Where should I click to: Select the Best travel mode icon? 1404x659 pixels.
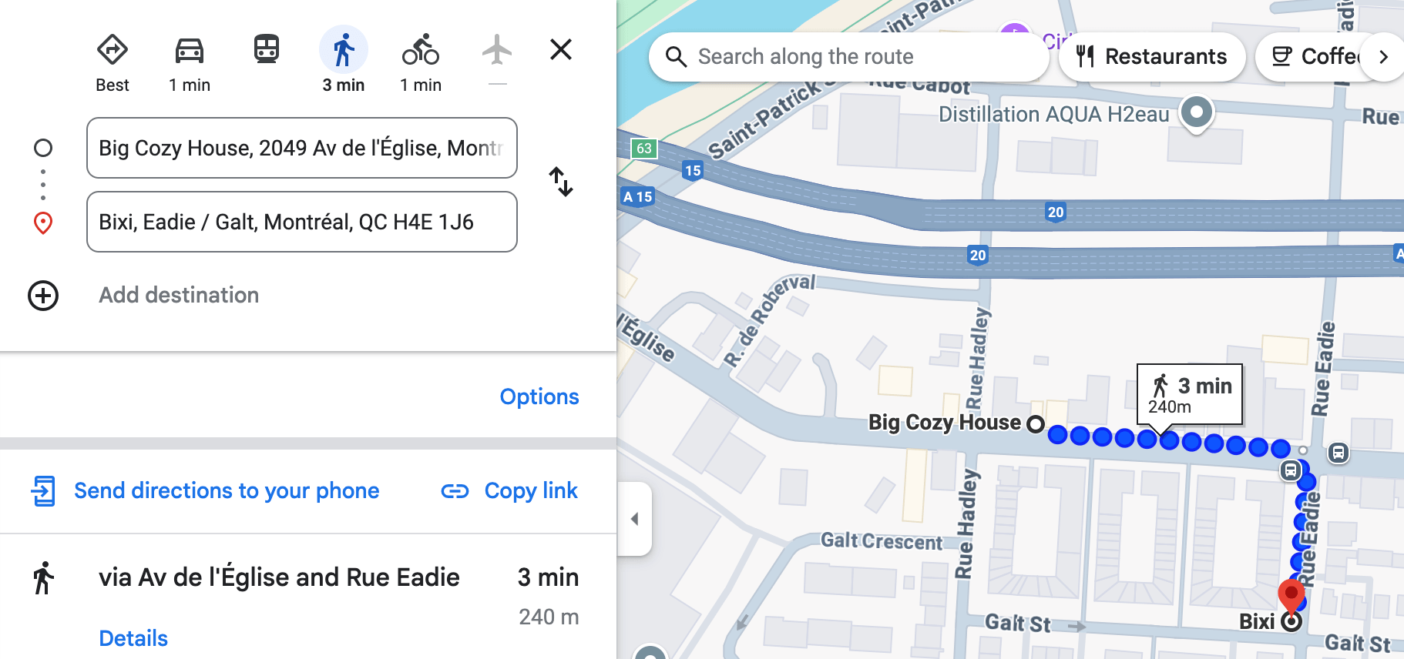[x=113, y=51]
